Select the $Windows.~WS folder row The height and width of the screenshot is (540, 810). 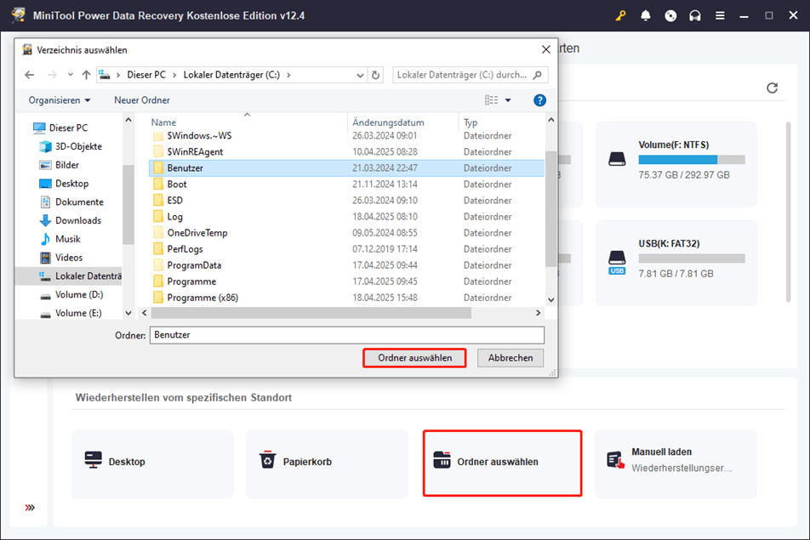tap(346, 136)
